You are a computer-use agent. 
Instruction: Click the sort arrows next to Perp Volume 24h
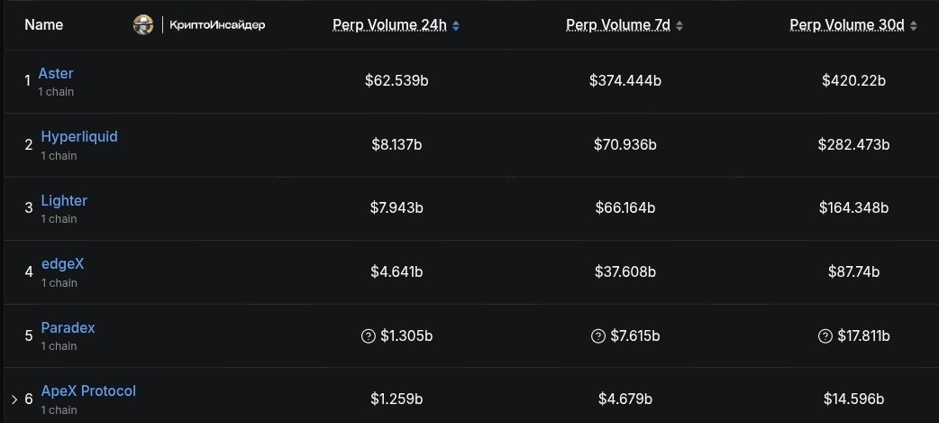456,26
